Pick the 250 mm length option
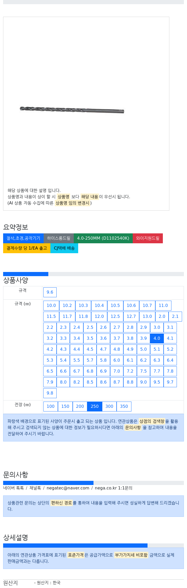187x588 pixels. (x=95, y=406)
